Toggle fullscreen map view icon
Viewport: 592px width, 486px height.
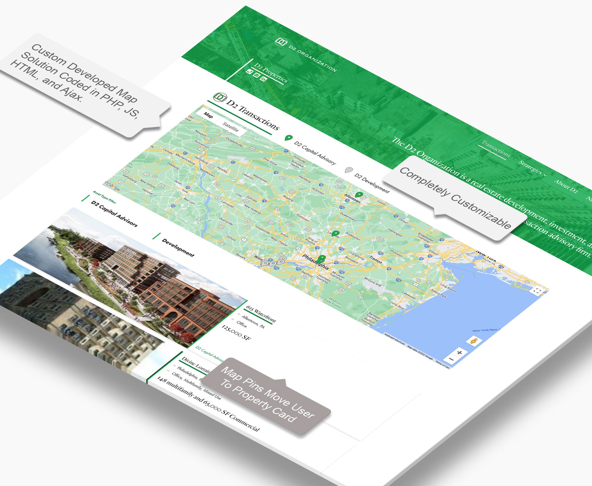click(x=537, y=291)
